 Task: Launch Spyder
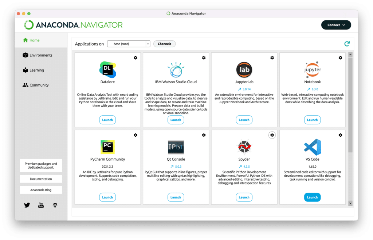(x=244, y=197)
